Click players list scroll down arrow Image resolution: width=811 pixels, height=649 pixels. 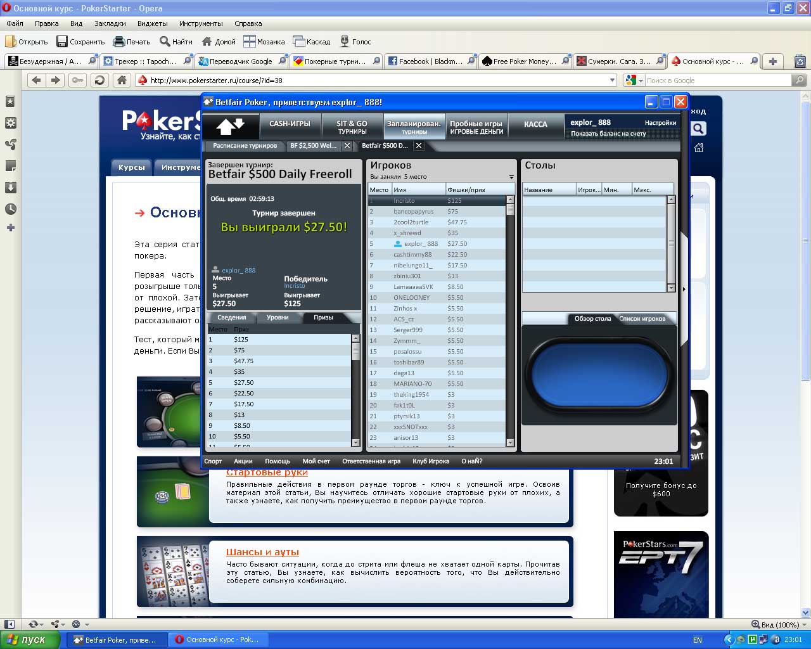click(x=510, y=442)
